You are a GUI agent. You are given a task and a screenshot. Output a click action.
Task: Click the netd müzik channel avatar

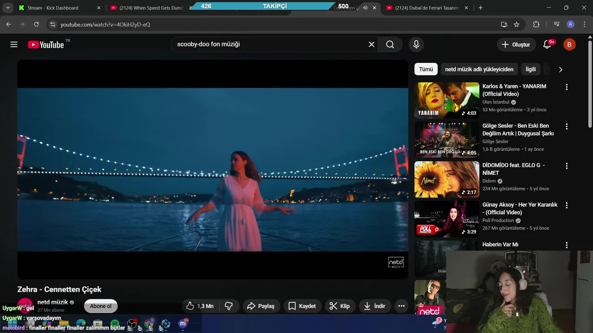(x=25, y=306)
